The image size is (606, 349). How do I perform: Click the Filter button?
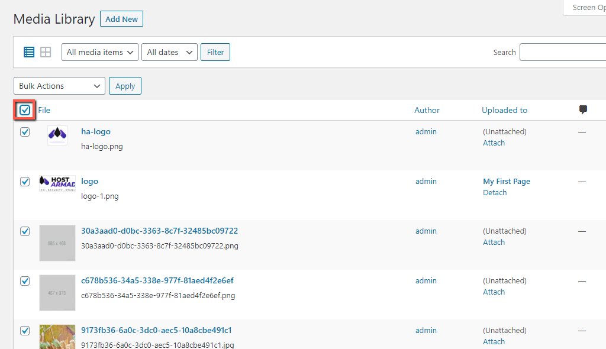(x=215, y=52)
